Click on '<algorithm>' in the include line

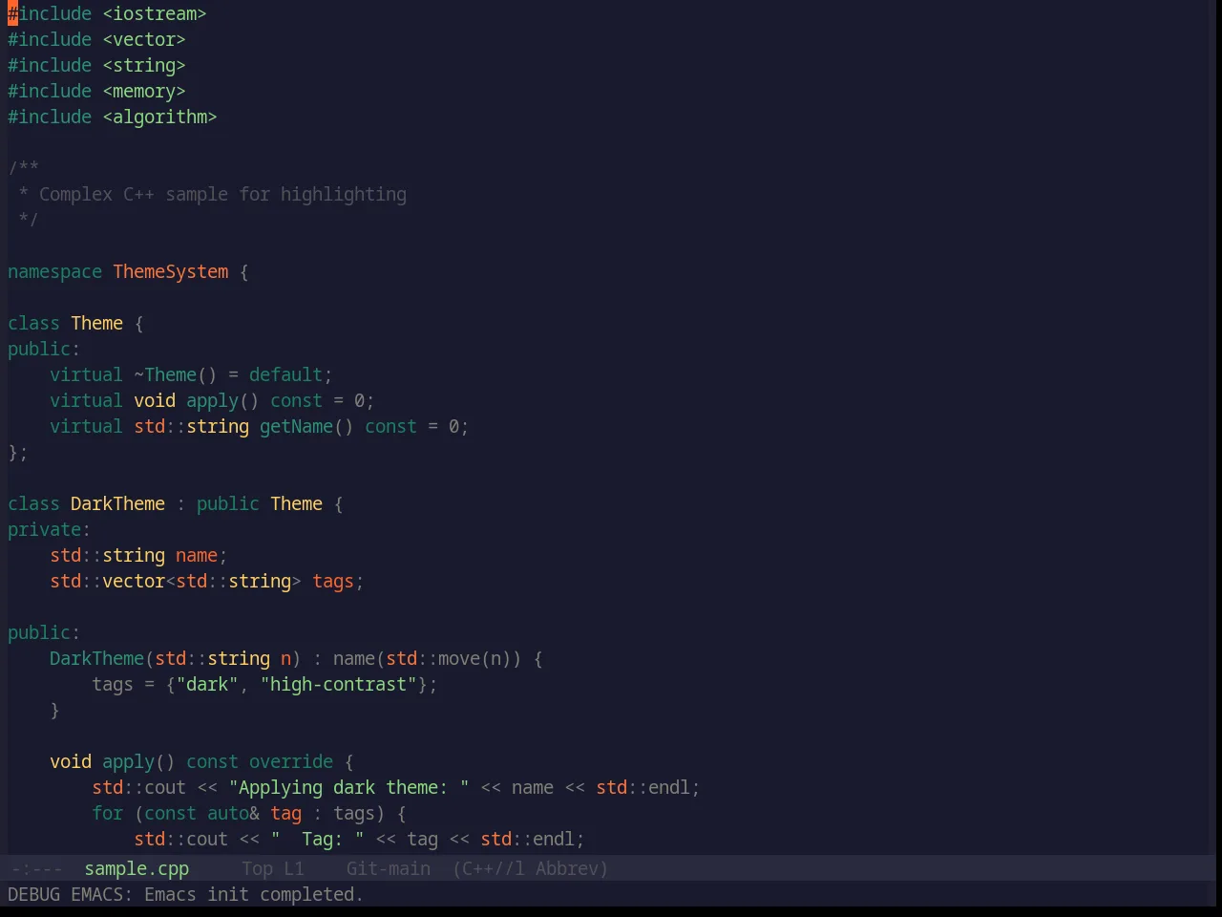click(159, 117)
